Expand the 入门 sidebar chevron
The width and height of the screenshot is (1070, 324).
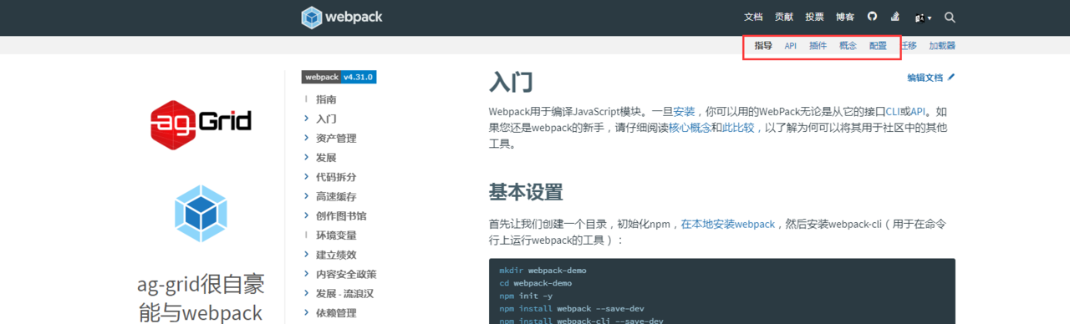(307, 119)
